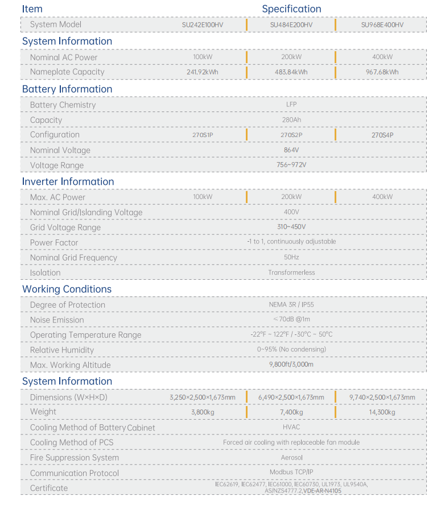Viewport: 445px width, 509px height.
Task: Click the Working Conditions section heading
Action: click(x=67, y=289)
